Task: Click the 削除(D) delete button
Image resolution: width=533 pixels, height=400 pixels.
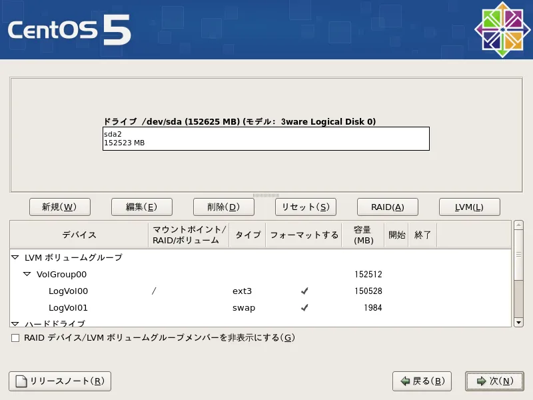Action: (224, 207)
